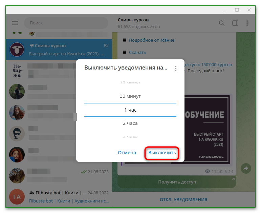Open chat with person-in-park avatar
Viewport: 261px width, 213px height.
tap(17, 92)
